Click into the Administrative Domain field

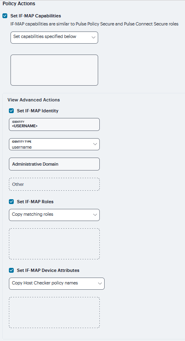pyautogui.click(x=55, y=164)
